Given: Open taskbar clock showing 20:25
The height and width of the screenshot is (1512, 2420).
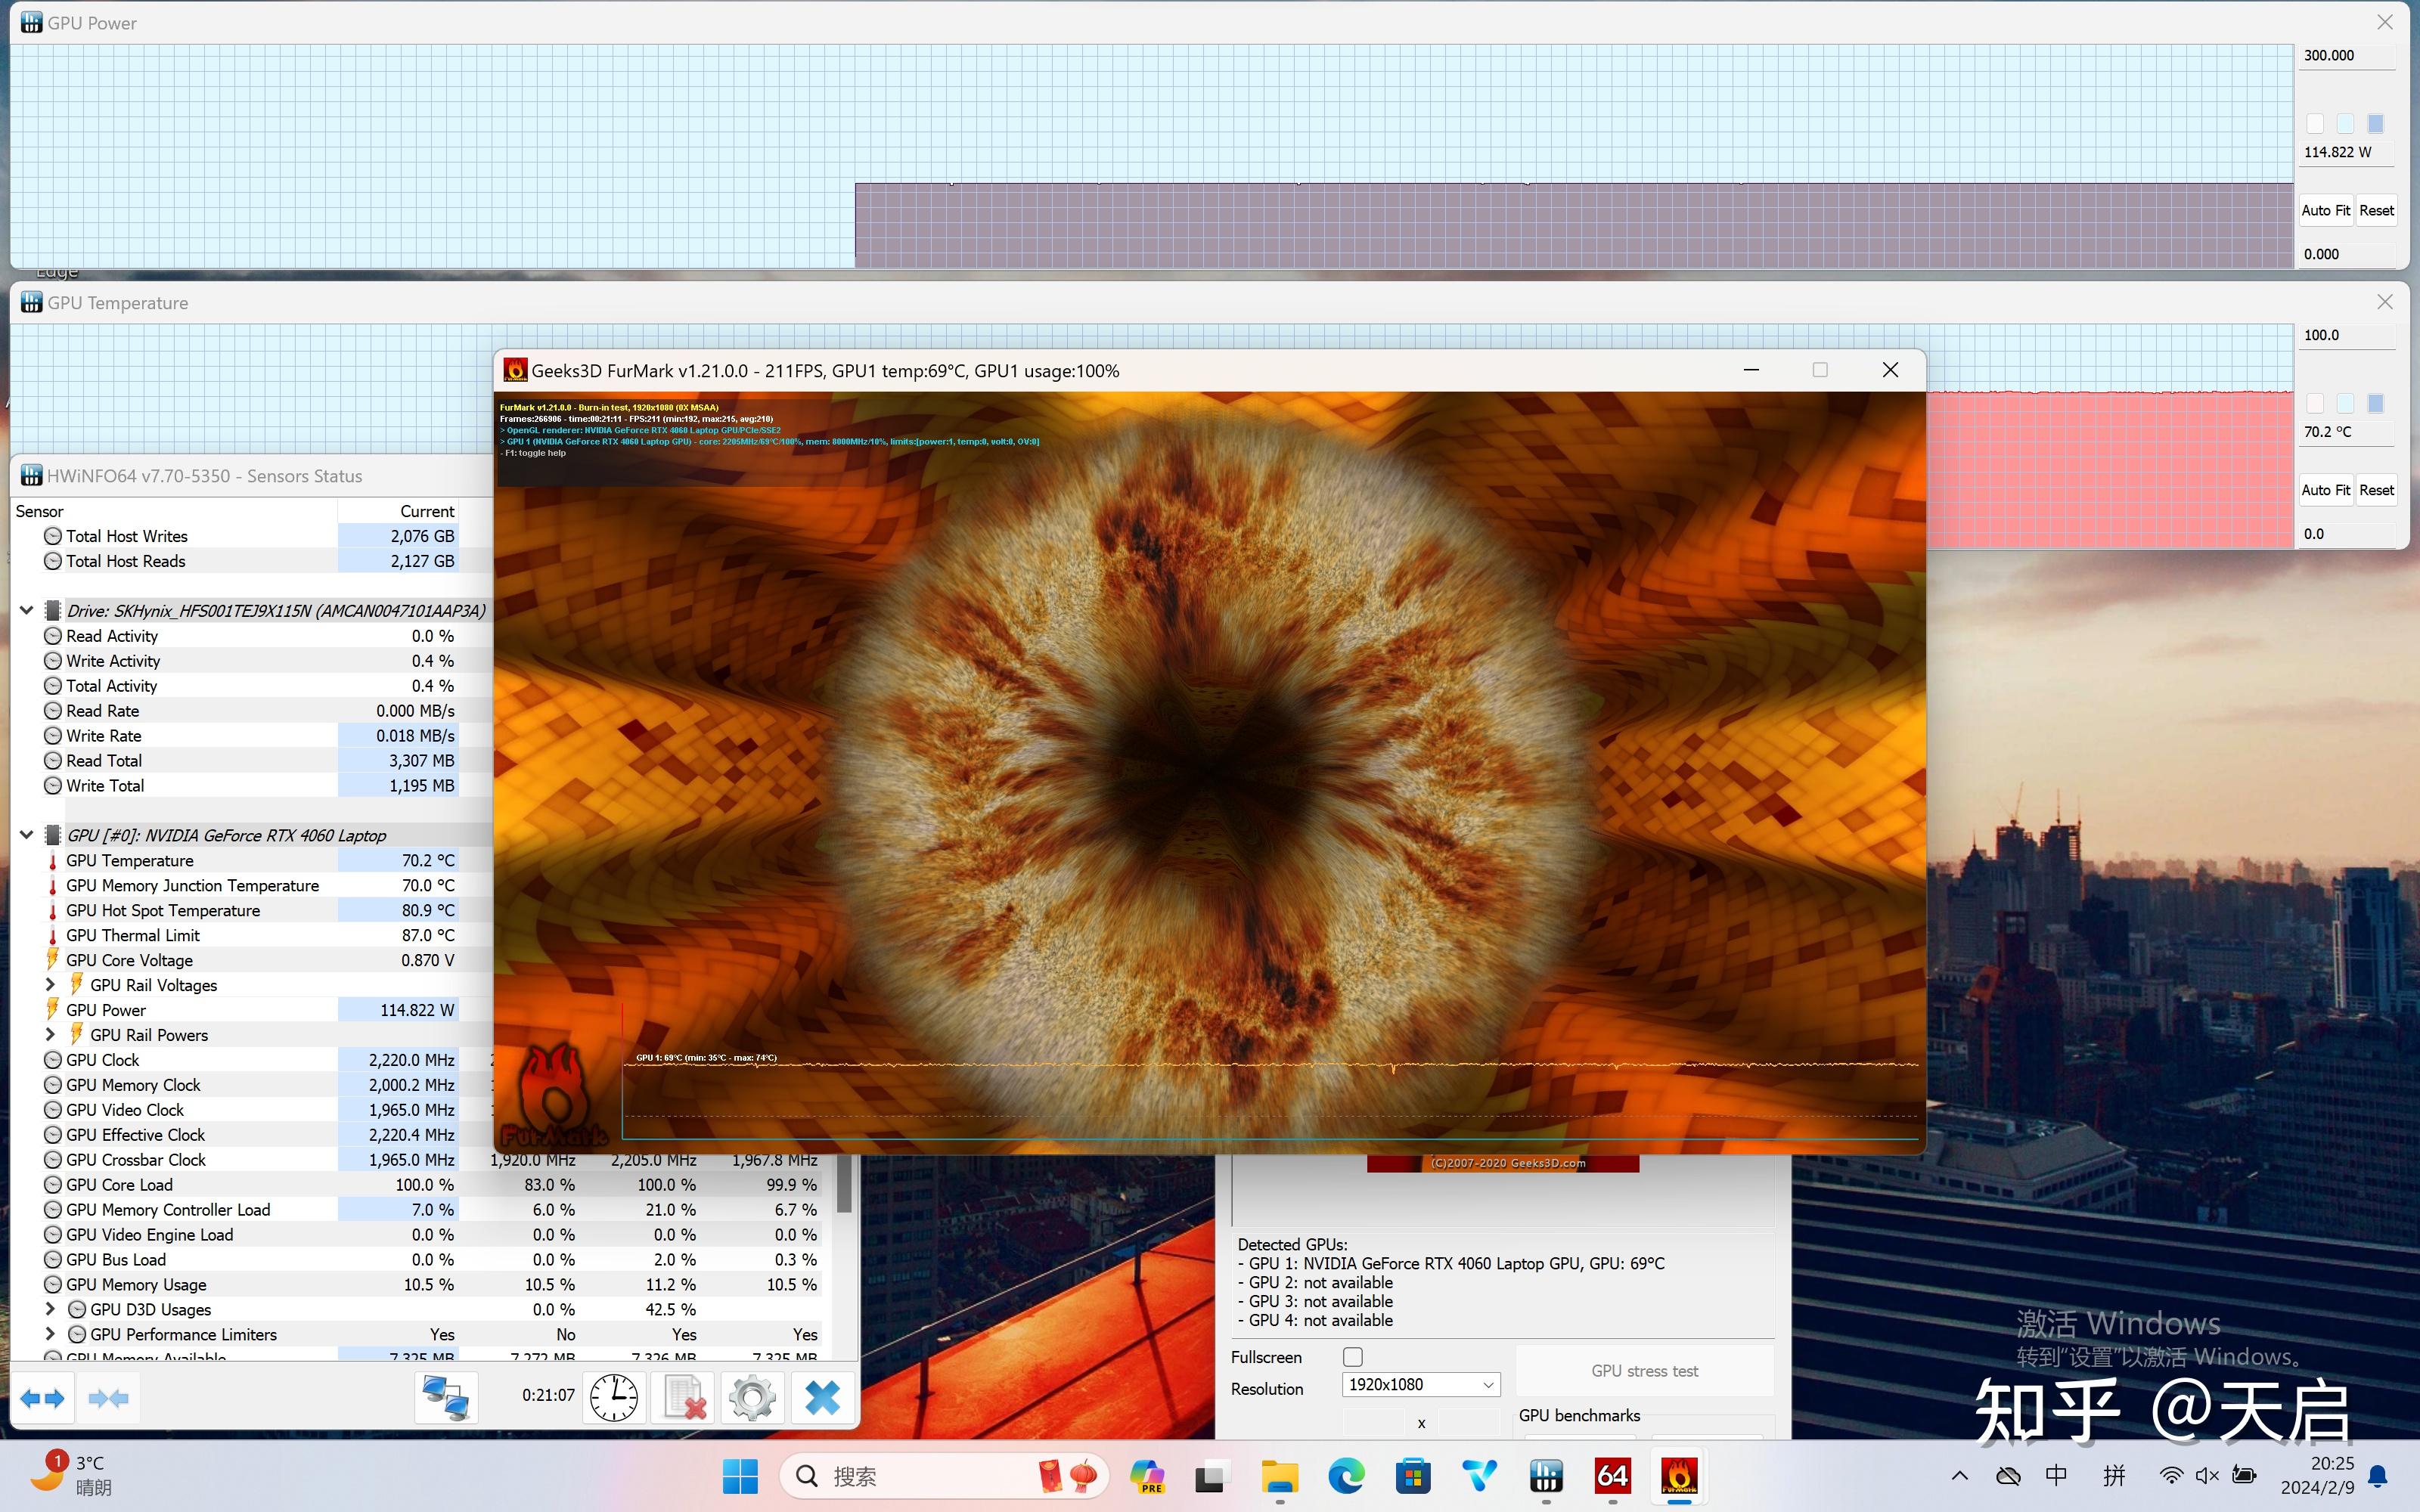Looking at the screenshot, I should pos(2317,1475).
